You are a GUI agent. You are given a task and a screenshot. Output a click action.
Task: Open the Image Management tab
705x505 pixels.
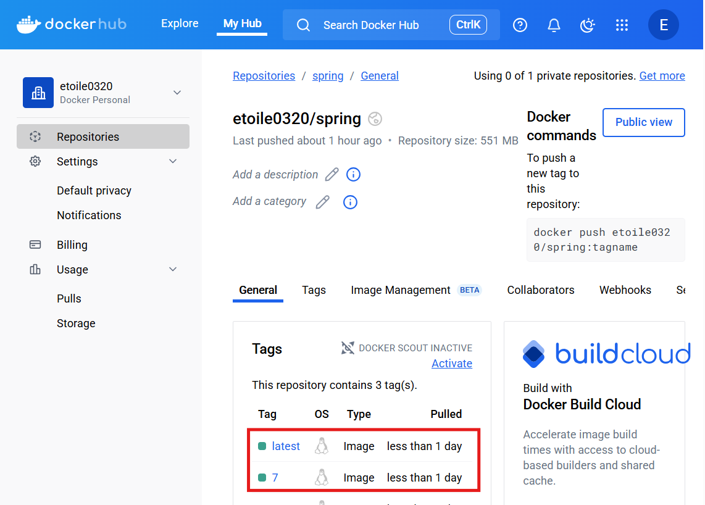[x=401, y=290]
